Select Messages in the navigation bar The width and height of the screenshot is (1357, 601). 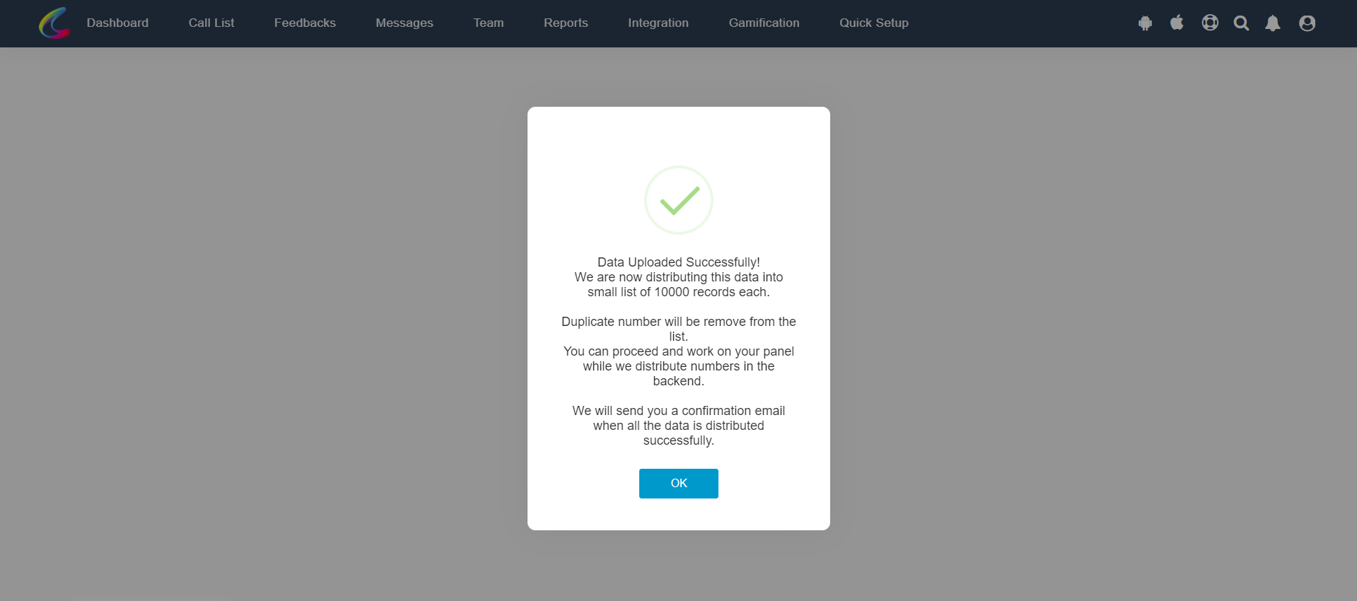pos(404,23)
